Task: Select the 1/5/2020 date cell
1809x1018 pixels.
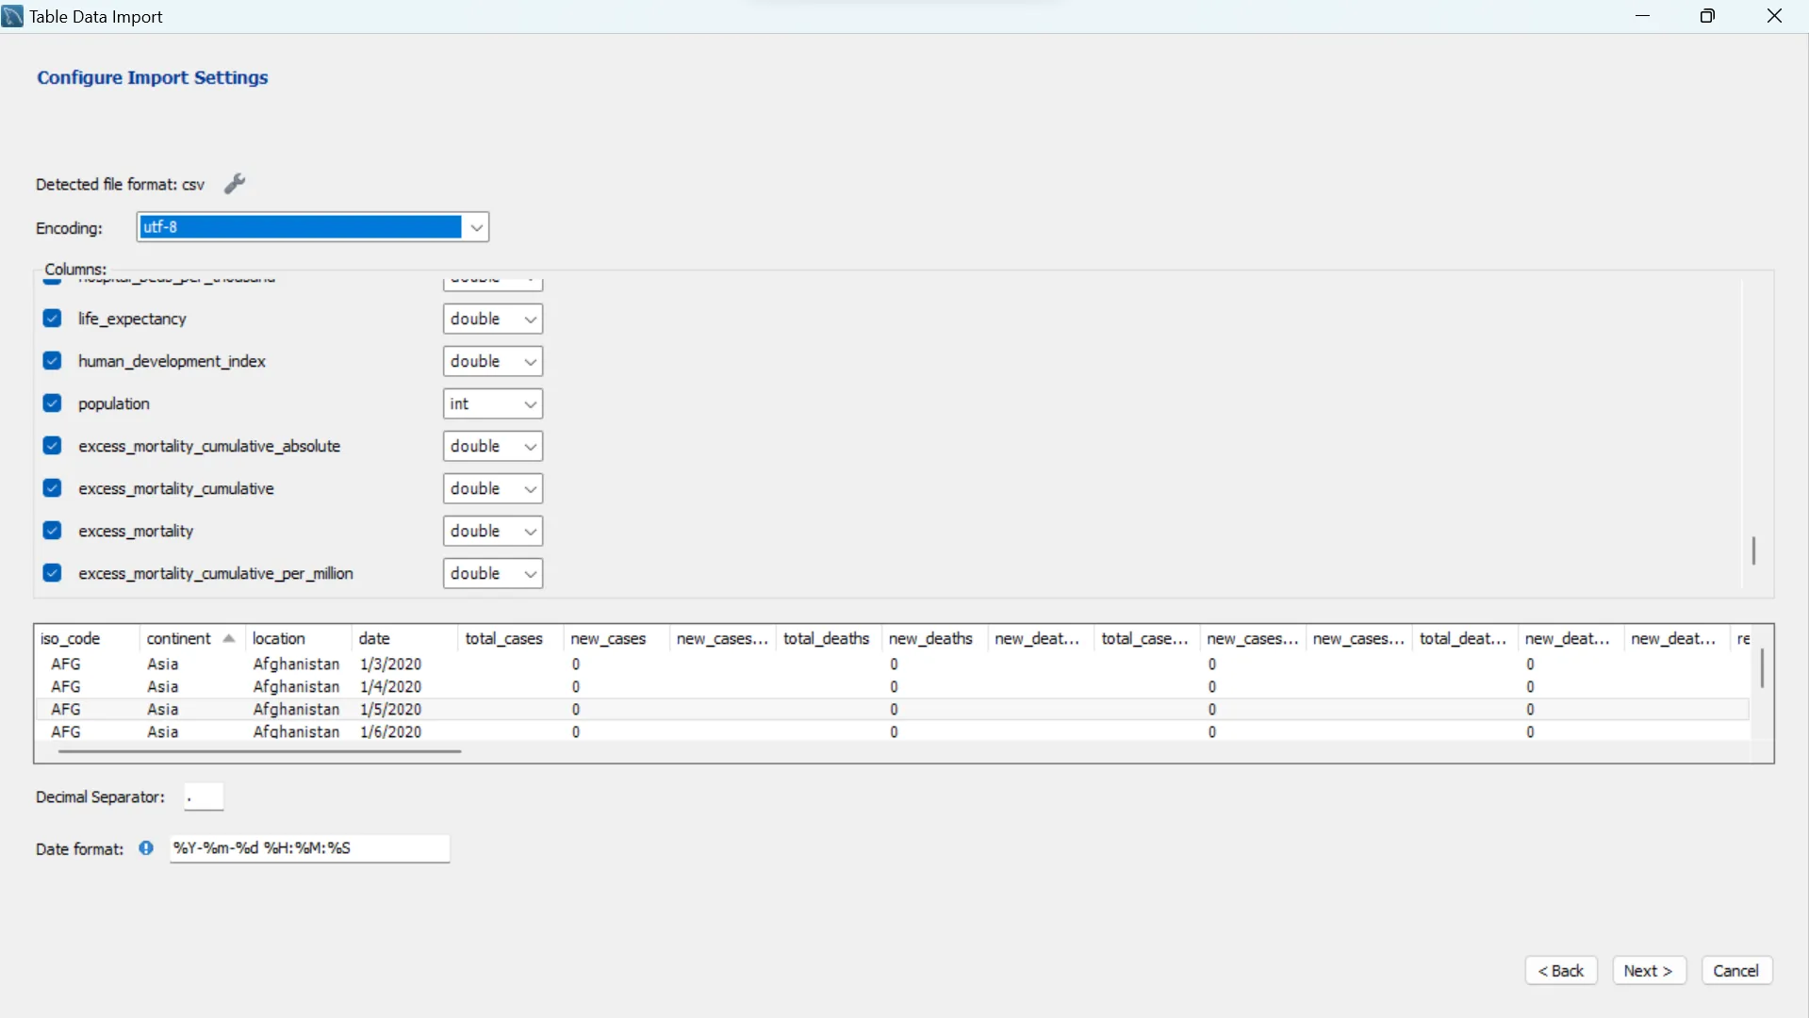Action: (x=390, y=710)
